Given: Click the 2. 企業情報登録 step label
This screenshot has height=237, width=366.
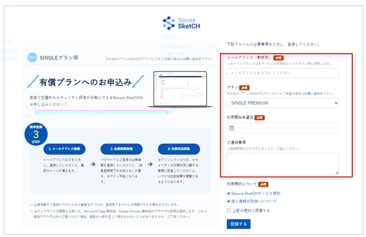Looking at the screenshot, I should click(x=121, y=149).
